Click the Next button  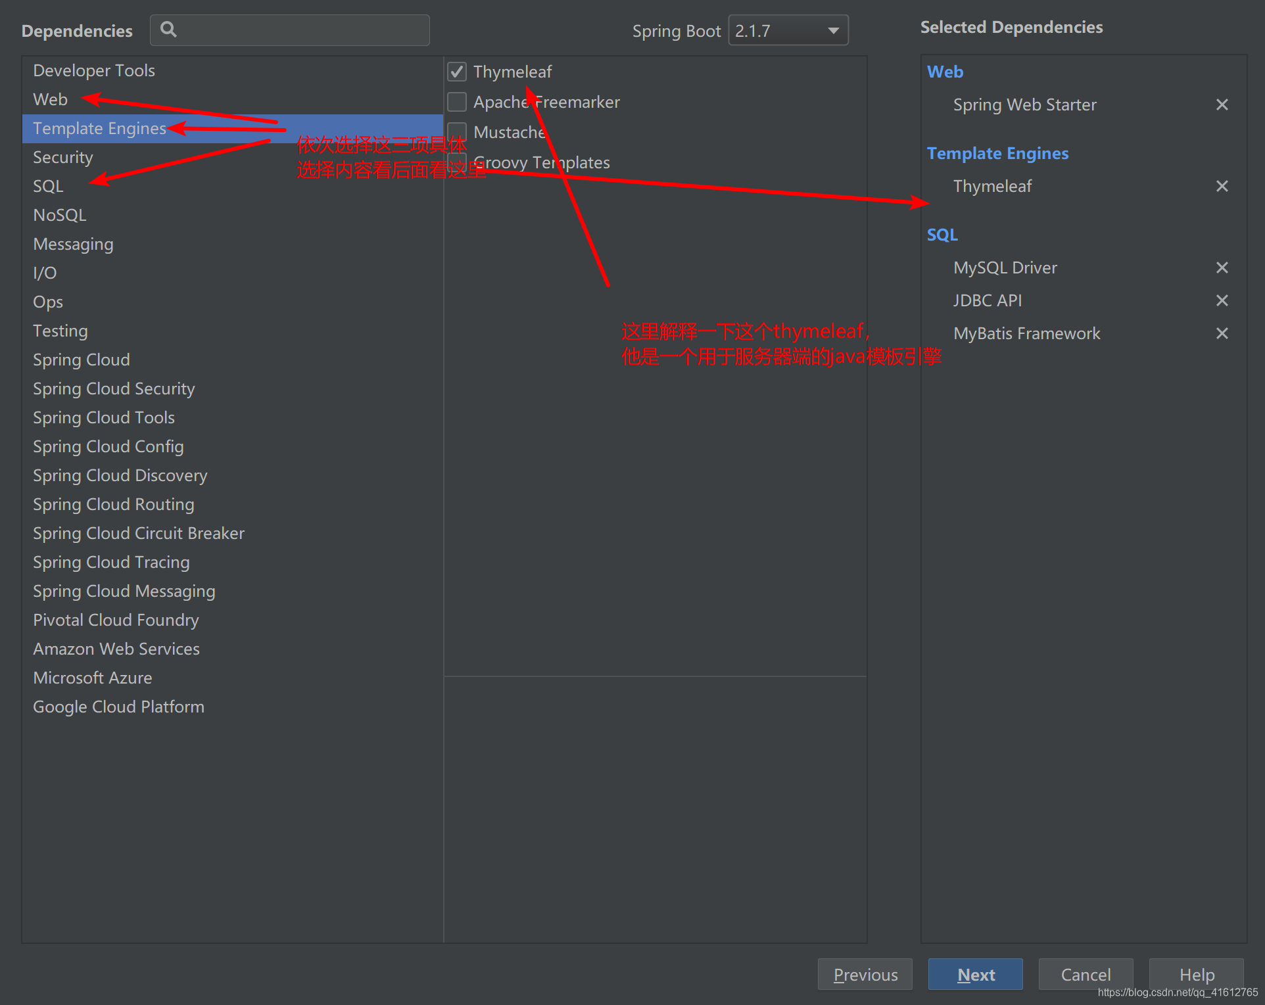click(x=975, y=974)
